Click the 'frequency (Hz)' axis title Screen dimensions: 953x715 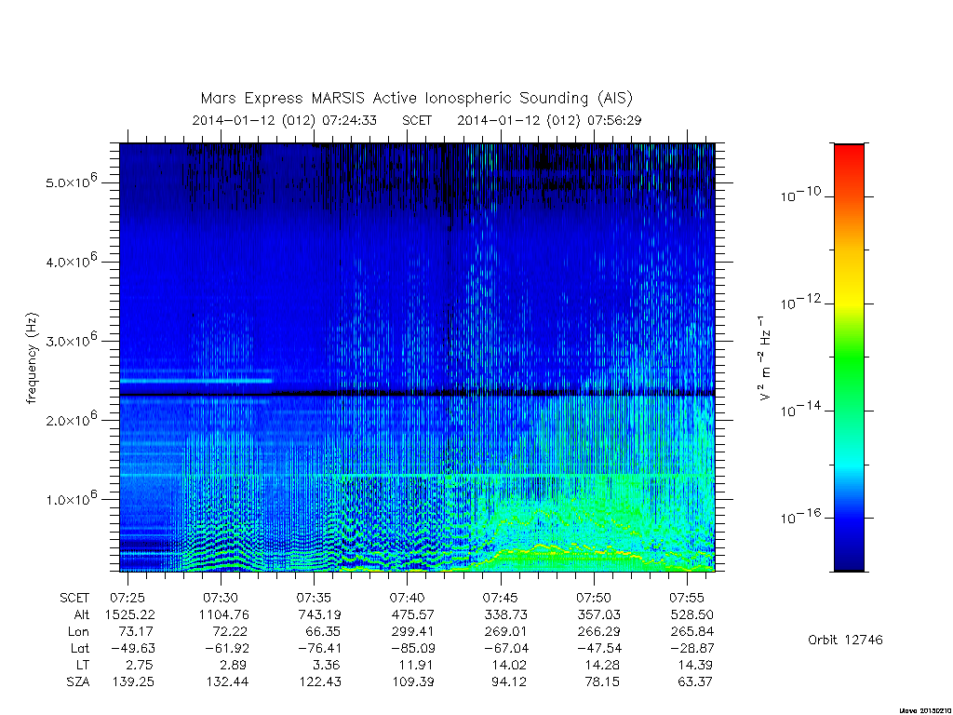[x=32, y=358]
